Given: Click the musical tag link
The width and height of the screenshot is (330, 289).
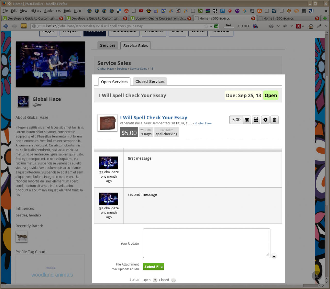Looking at the screenshot, I should tap(51, 268).
